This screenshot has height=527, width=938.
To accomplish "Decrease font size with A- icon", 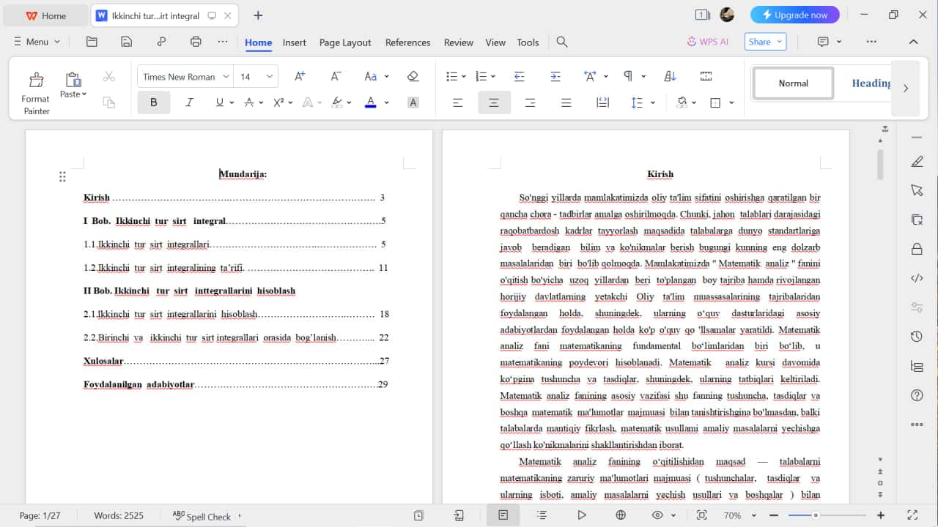I will [336, 76].
